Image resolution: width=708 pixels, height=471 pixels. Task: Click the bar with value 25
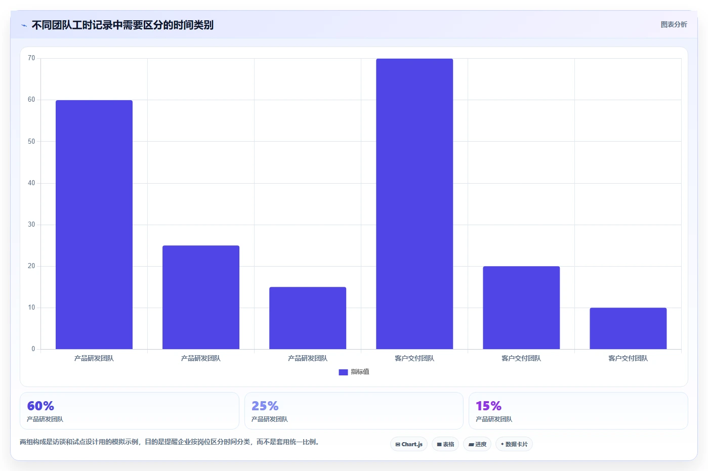[x=201, y=297]
